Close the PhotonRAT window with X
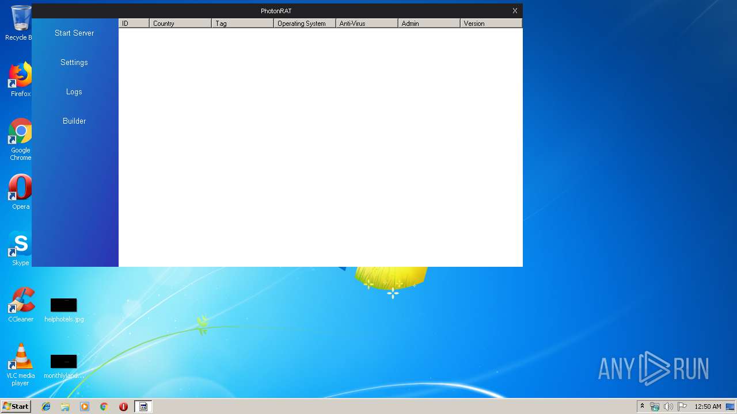 515,10
